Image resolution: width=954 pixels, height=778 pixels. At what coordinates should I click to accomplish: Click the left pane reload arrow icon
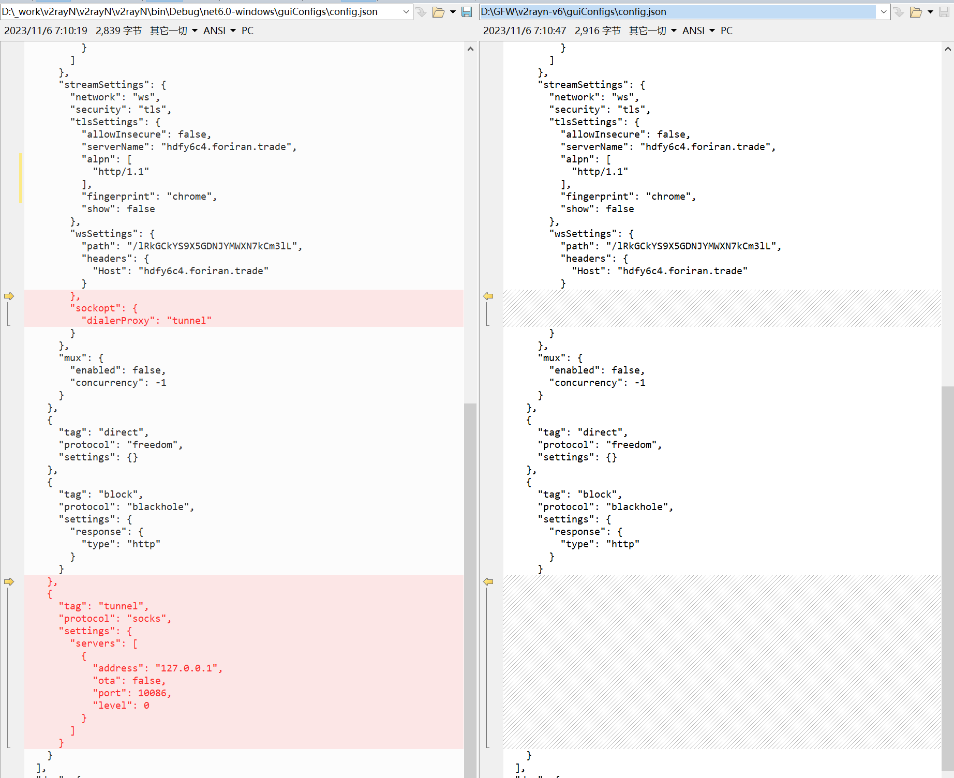422,12
